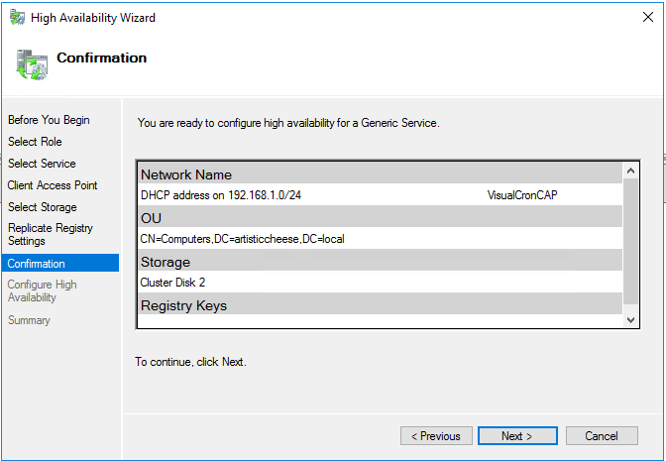This screenshot has width=666, height=461.
Task: Close the High Availability Wizard window
Action: [645, 18]
